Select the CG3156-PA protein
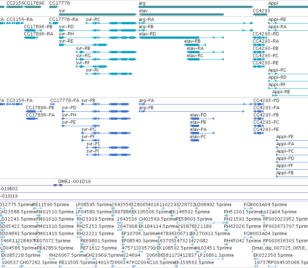 (x=15, y=104)
